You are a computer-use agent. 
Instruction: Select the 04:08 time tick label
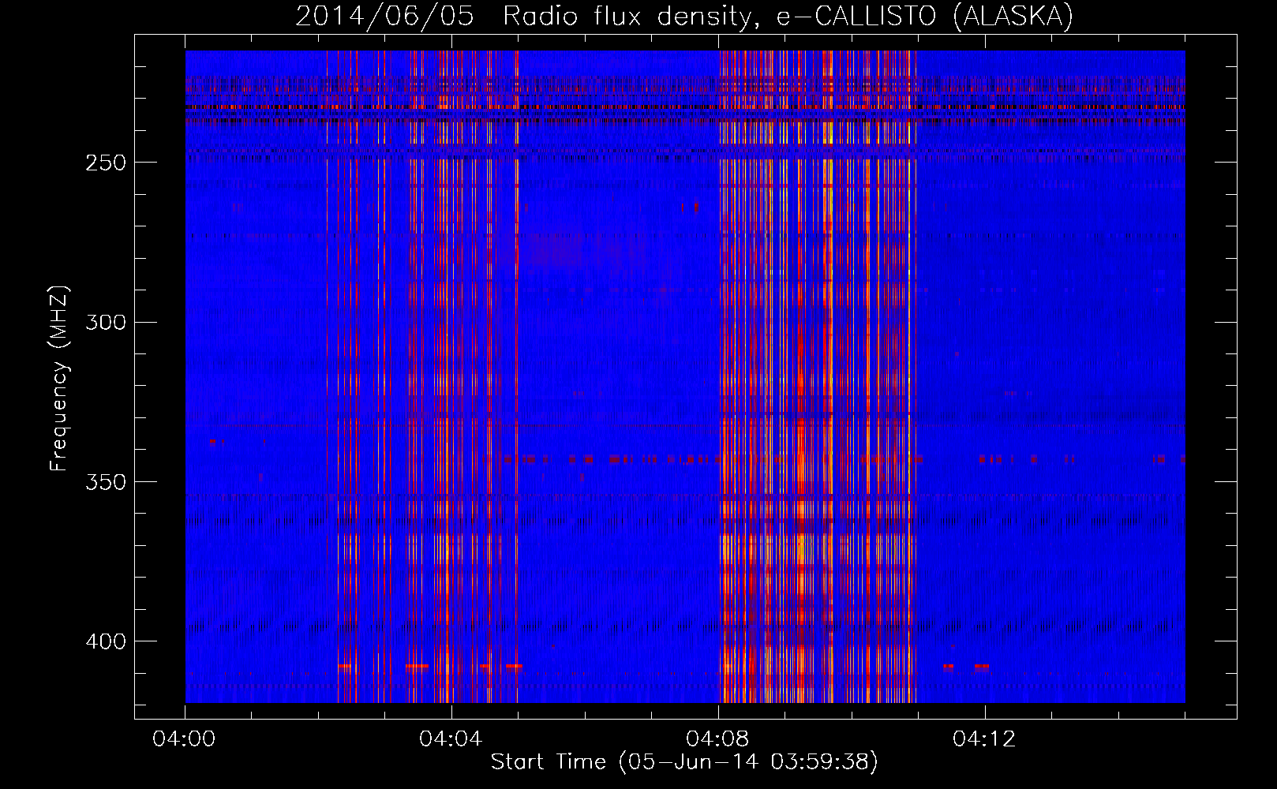(717, 739)
